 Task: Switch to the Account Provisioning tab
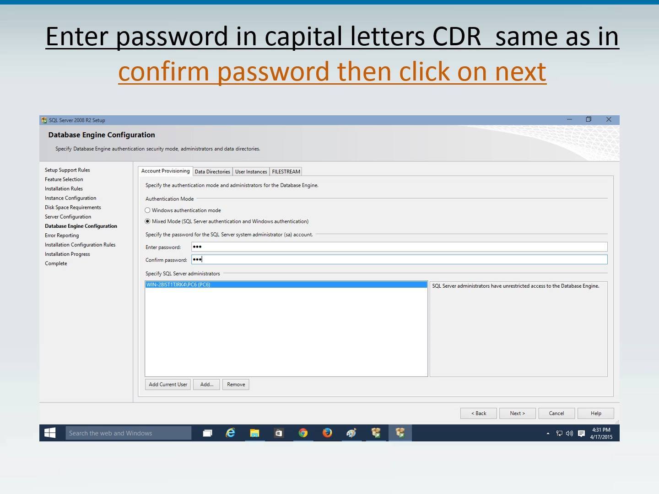pos(165,171)
